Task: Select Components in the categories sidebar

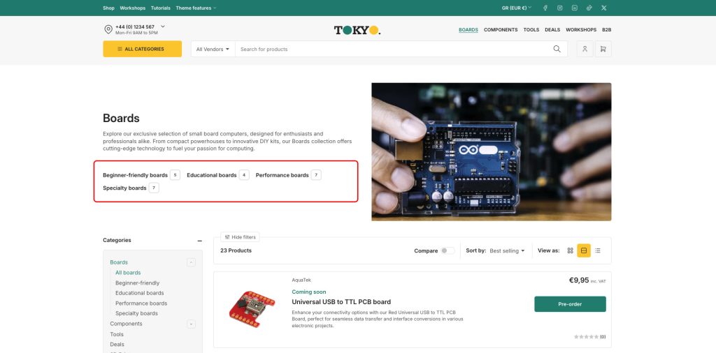Action: (126, 324)
